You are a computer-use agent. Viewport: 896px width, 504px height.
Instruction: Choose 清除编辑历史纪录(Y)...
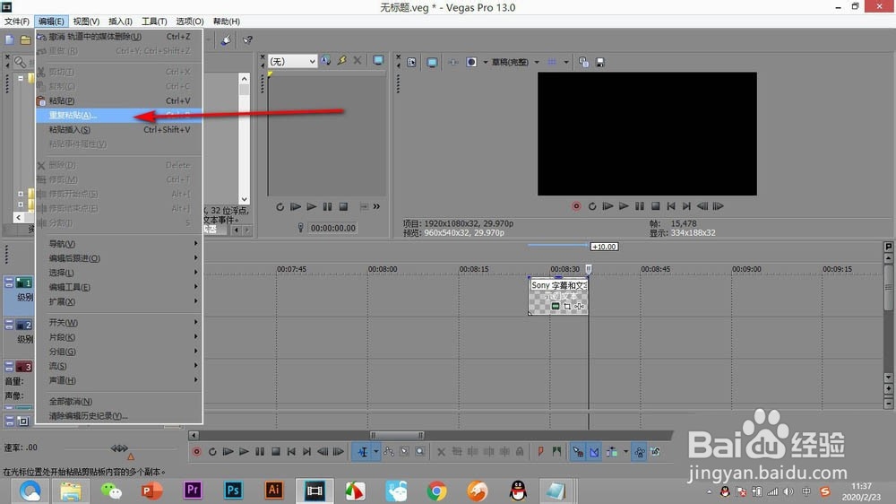point(119,416)
